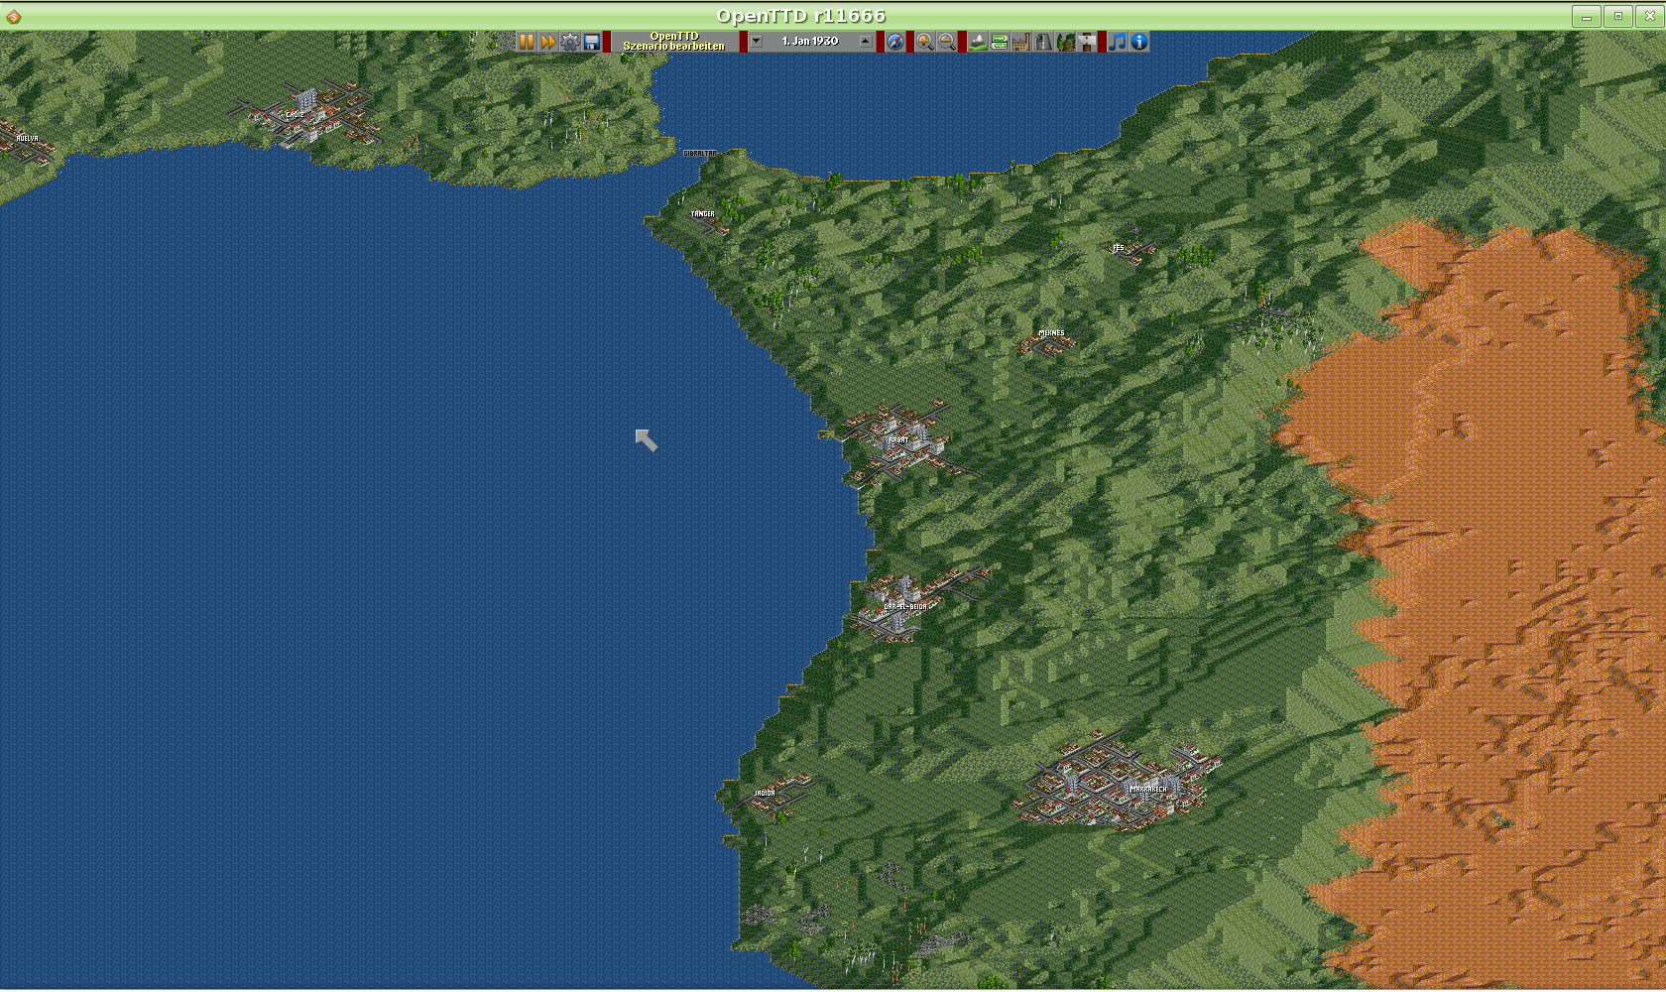Select the place sign tool
Image resolution: width=1666 pixels, height=992 pixels.
click(x=1087, y=42)
